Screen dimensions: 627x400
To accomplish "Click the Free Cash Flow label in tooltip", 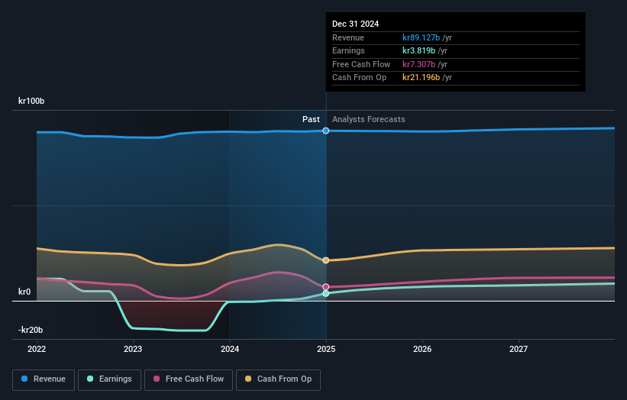I will click(361, 64).
